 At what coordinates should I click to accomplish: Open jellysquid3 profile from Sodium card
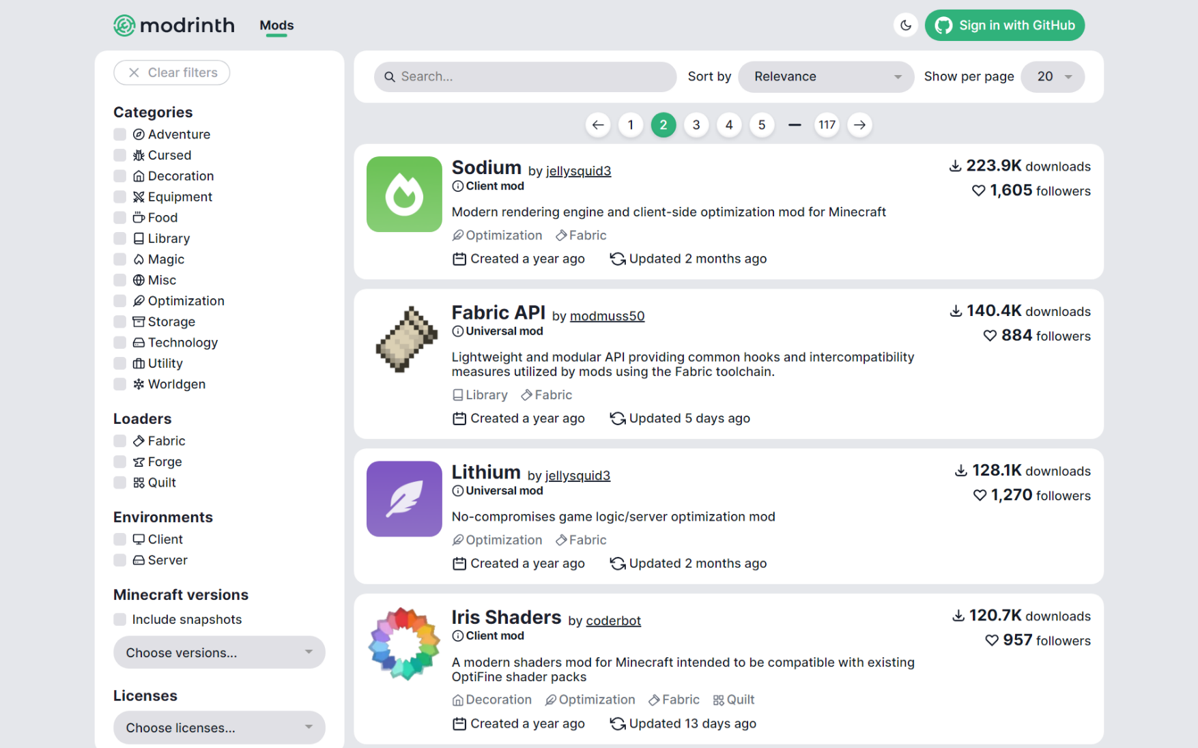tap(579, 171)
